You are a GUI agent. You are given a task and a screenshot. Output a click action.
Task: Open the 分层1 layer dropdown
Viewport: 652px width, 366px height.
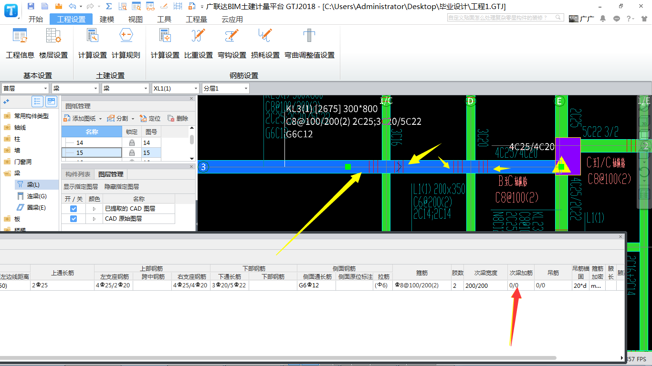pyautogui.click(x=226, y=88)
